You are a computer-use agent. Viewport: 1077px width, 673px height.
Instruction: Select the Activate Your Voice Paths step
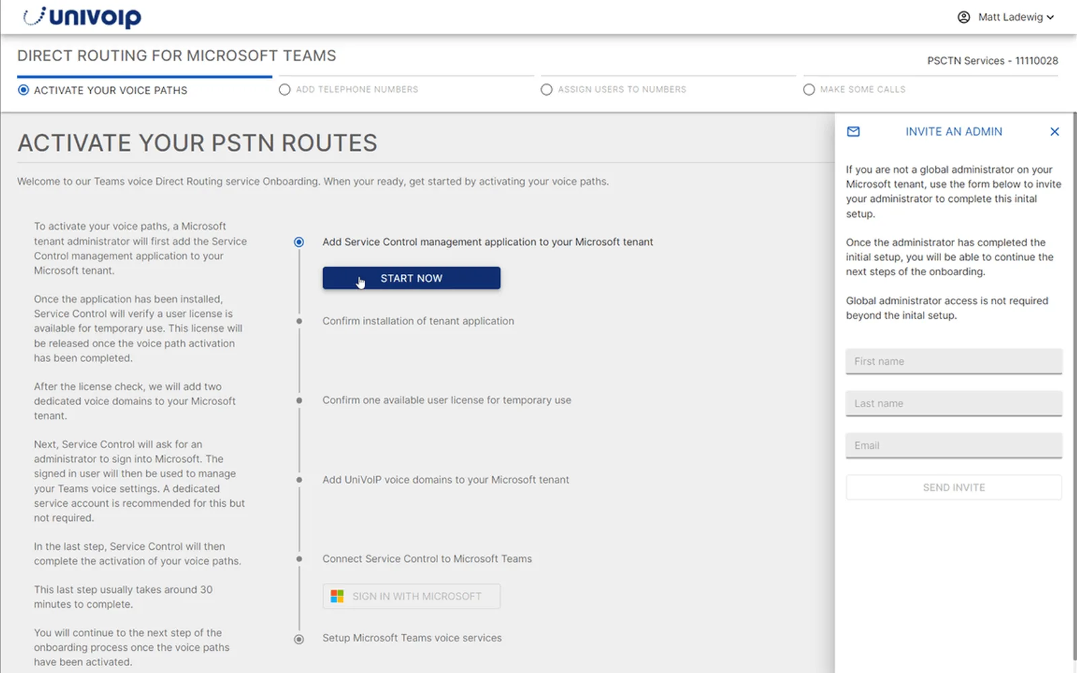click(x=103, y=90)
